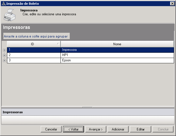Expand the Epson printer row
176x136 pixels.
pos(4,61)
